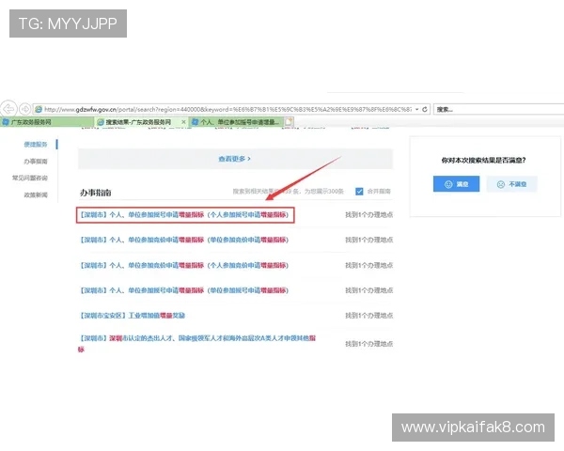This screenshot has height=451, width=564.
Task: Switch to the 广东政务服务网 tab
Action: 47,122
